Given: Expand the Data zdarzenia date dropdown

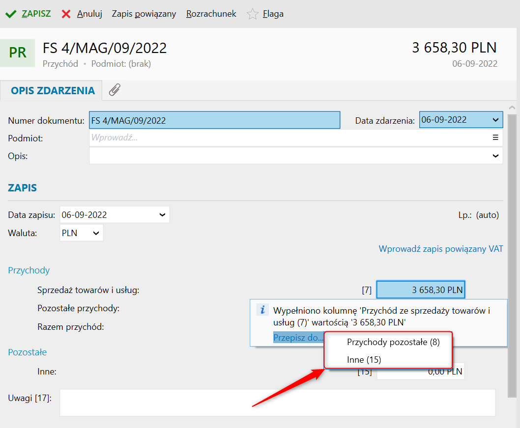Looking at the screenshot, I should [x=495, y=120].
